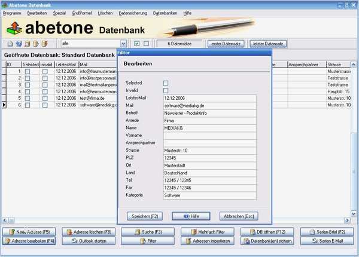
Task: Click Serien E-Mail button
Action: point(327,241)
